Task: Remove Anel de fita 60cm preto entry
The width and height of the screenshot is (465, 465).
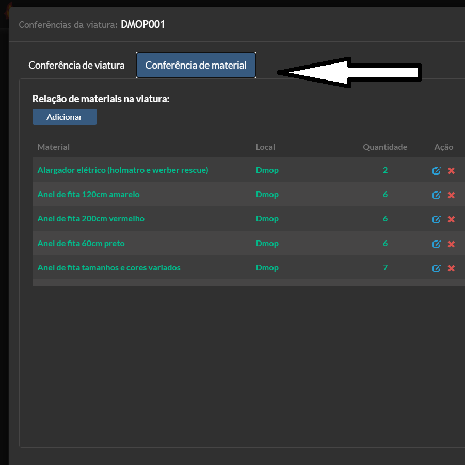Action: (x=452, y=244)
